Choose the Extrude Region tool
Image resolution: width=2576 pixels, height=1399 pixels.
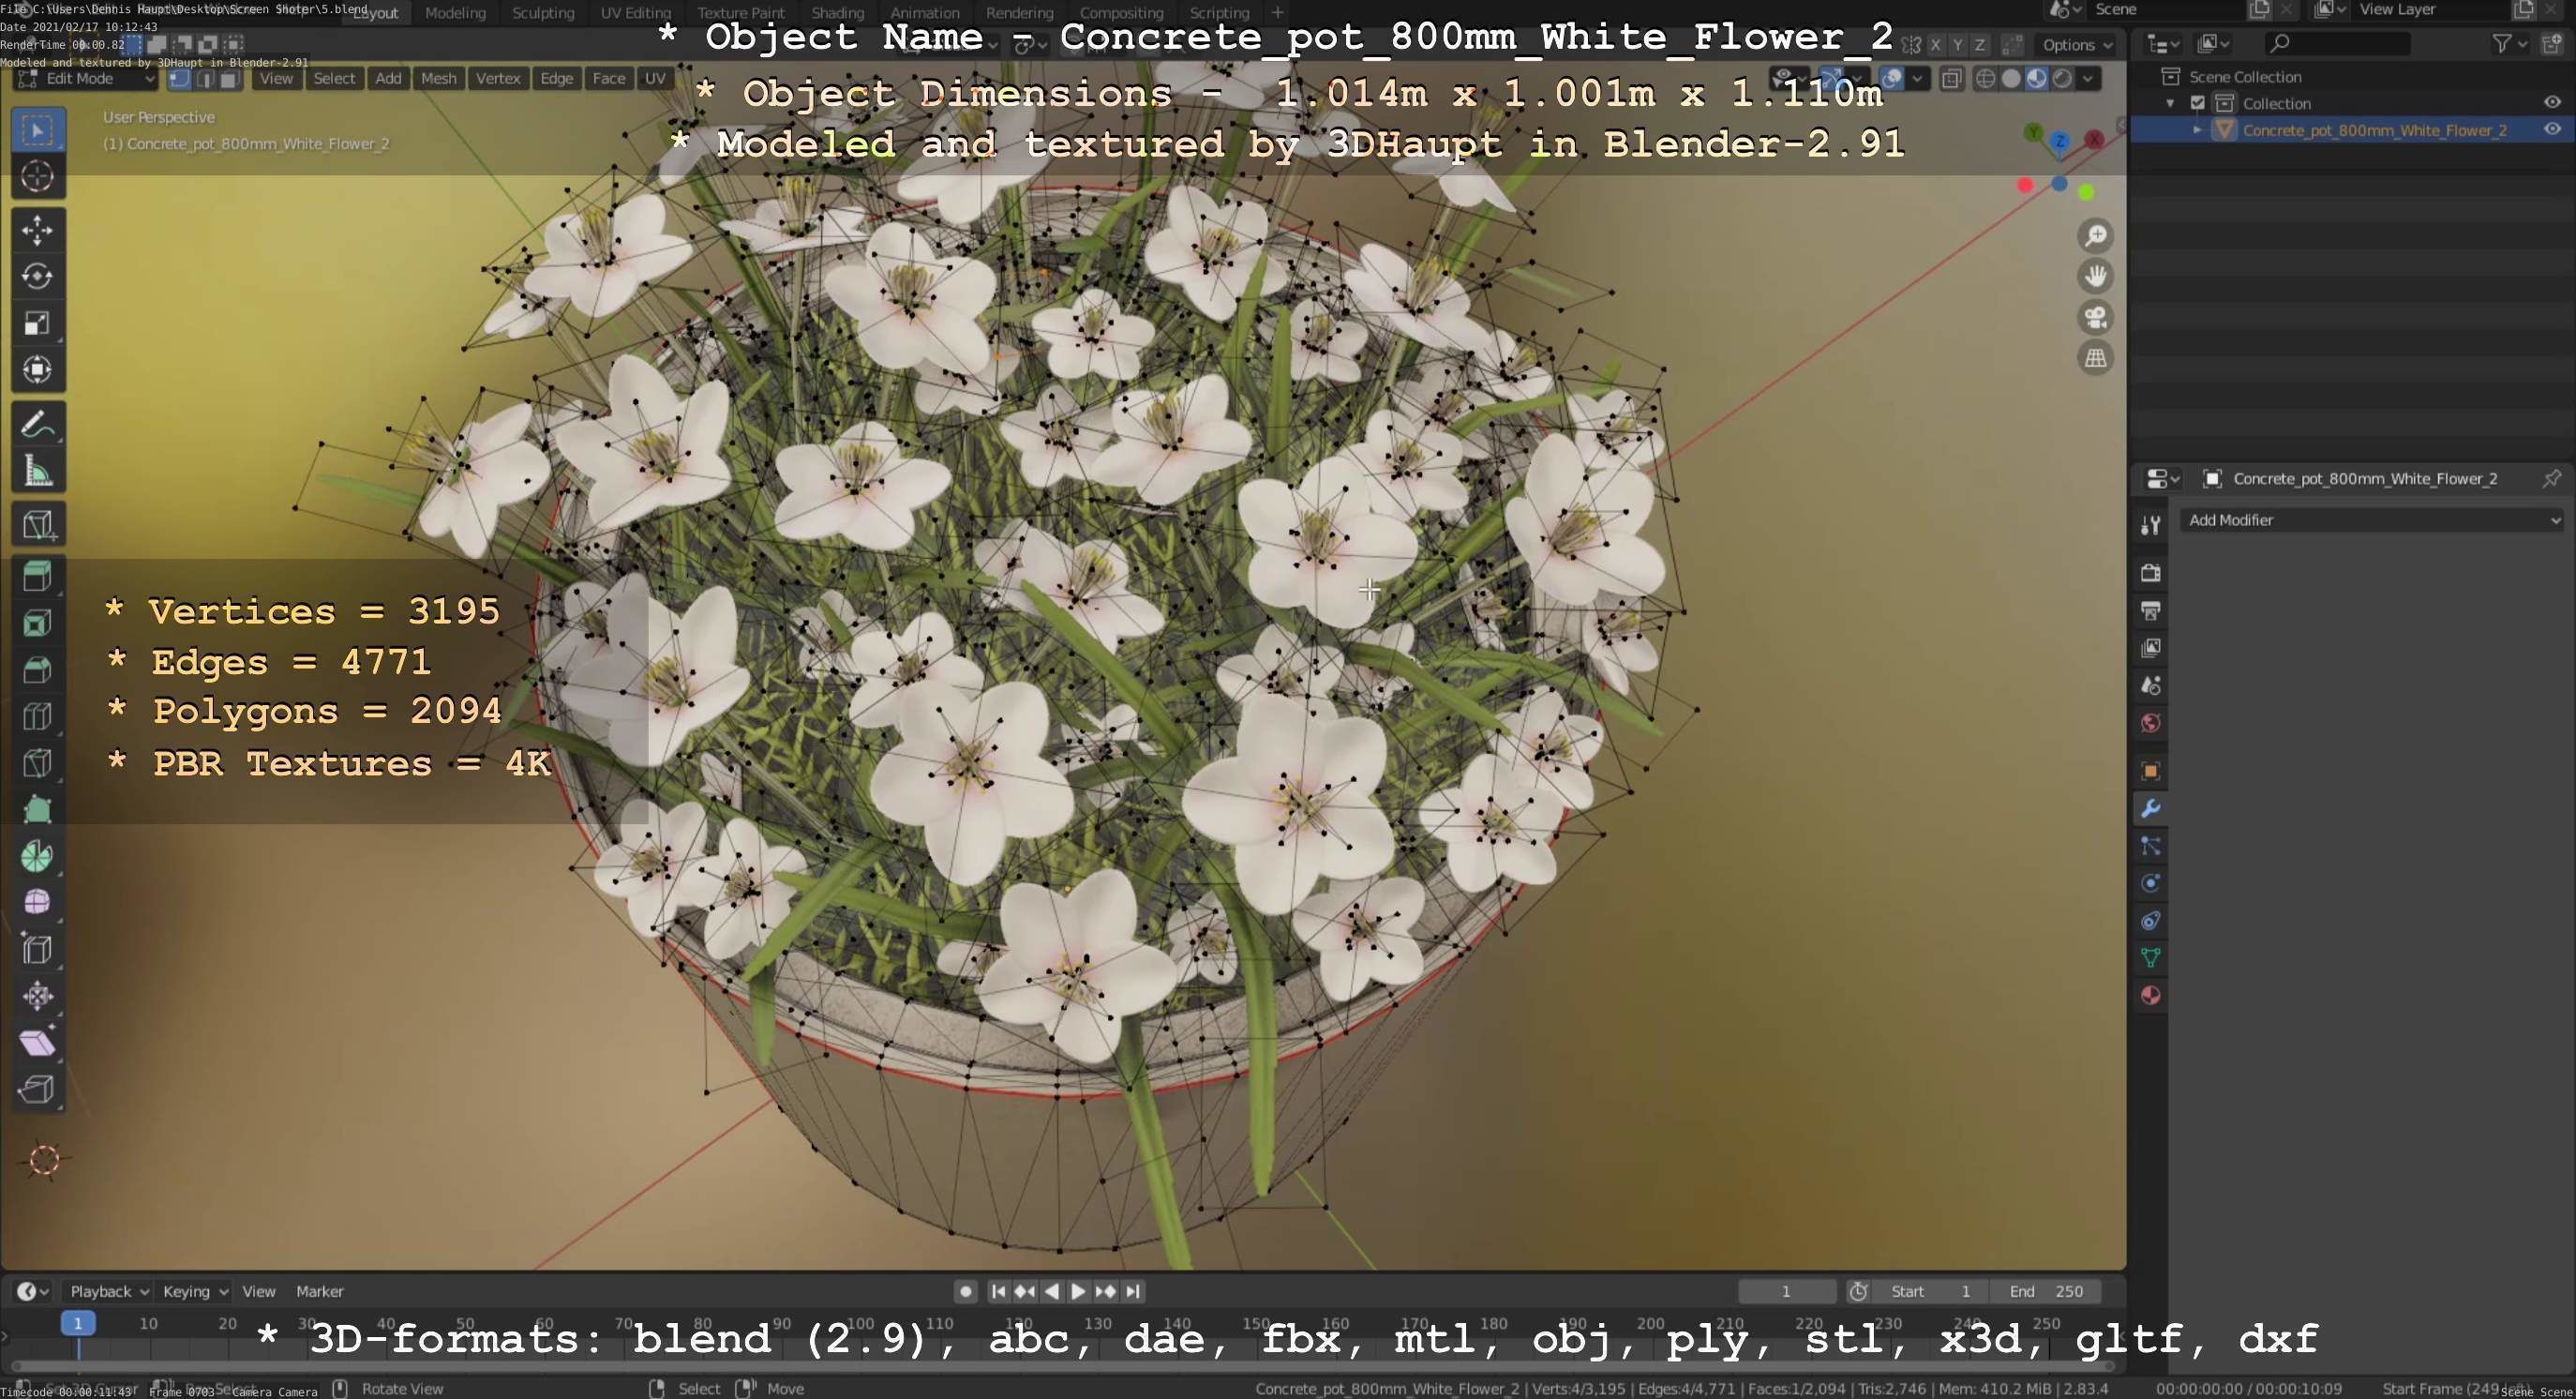point(38,576)
